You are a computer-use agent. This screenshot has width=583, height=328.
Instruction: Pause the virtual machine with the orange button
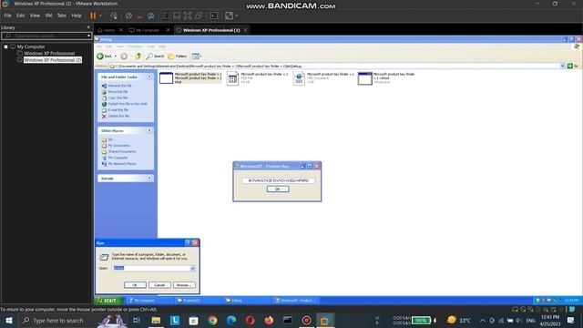93,15
